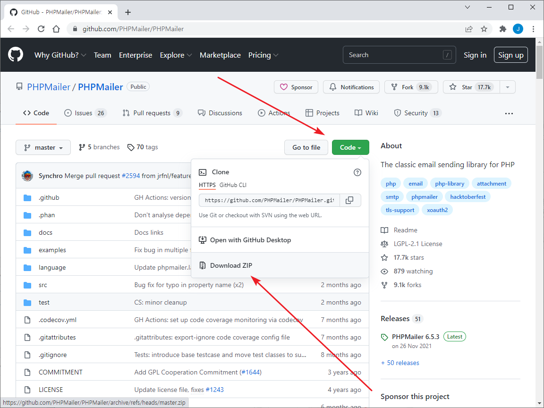This screenshot has height=408, width=544.
Task: Open the .gitattributes file
Action: [x=57, y=337]
